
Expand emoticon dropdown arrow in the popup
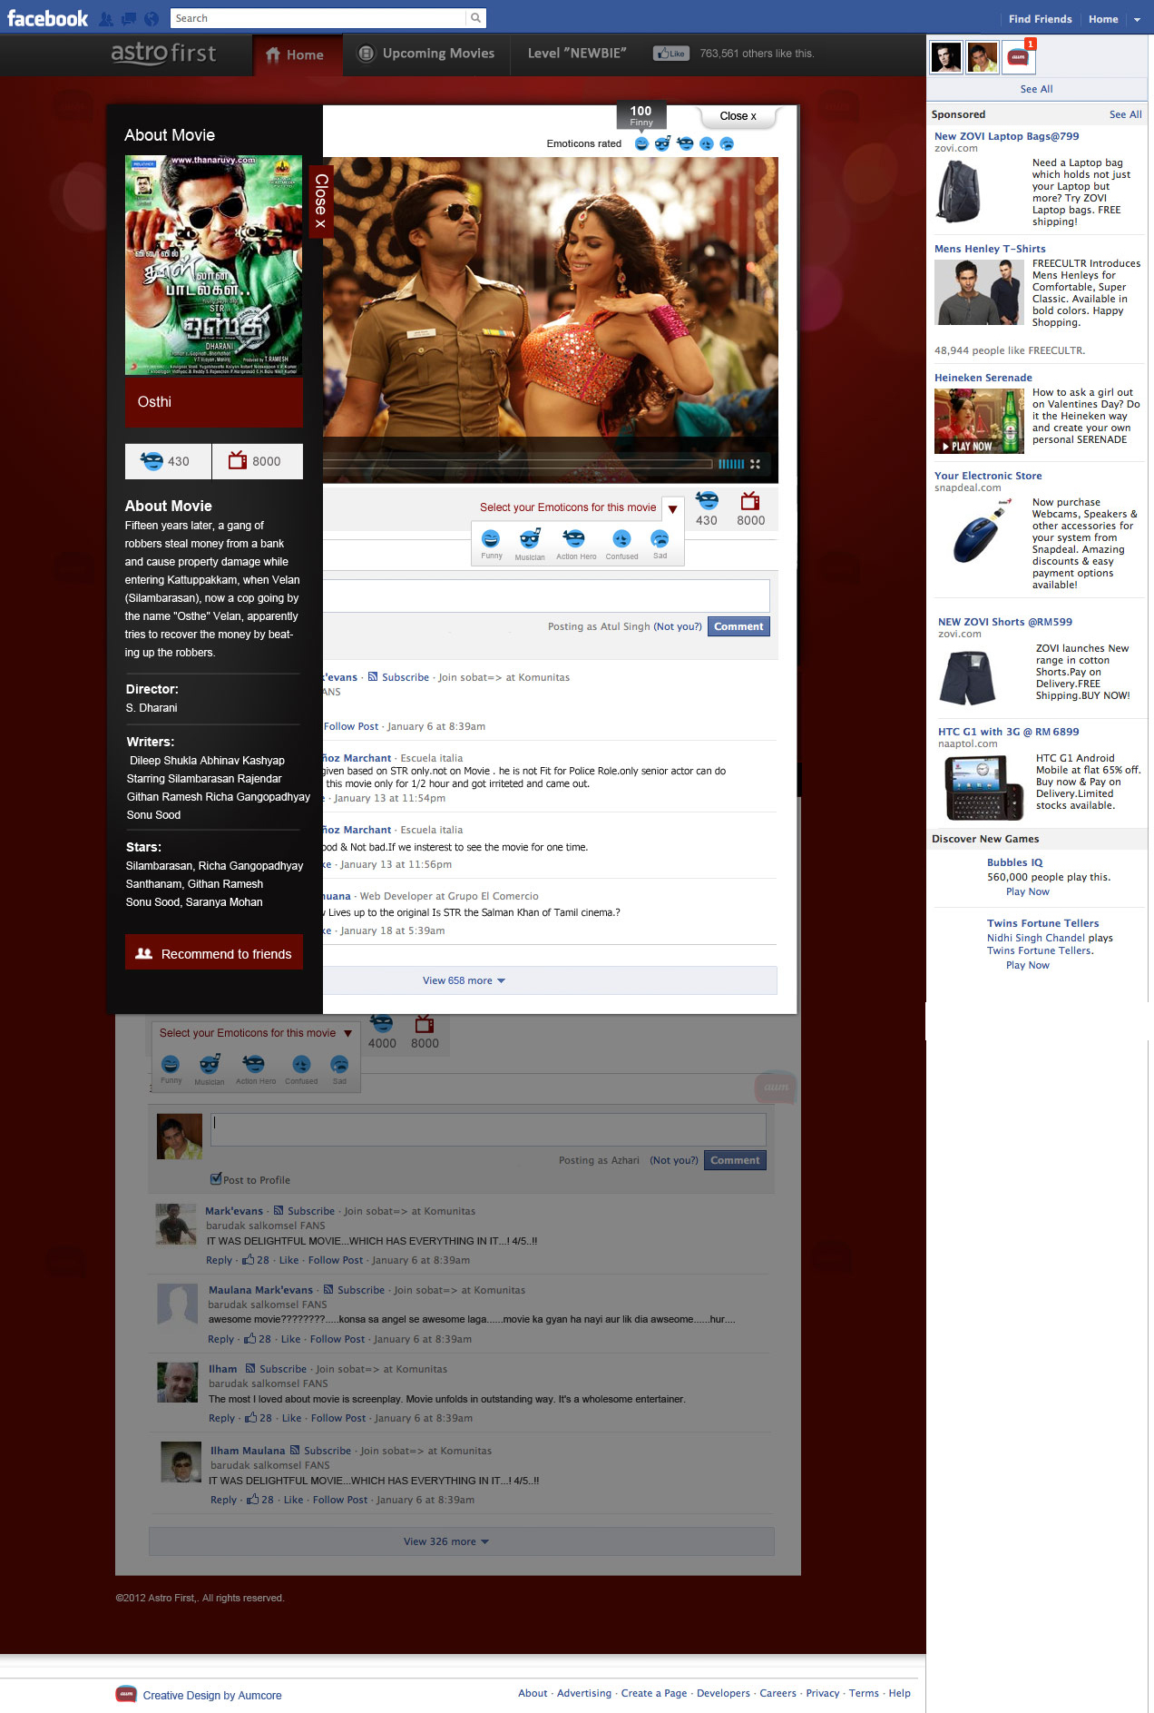point(672,509)
